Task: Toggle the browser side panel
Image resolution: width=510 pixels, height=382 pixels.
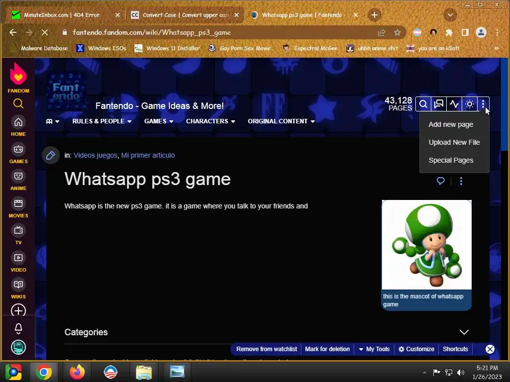Action: [x=465, y=32]
